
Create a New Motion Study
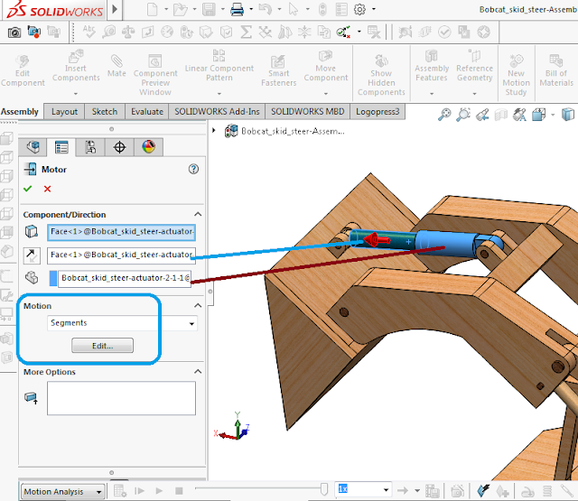(x=516, y=75)
